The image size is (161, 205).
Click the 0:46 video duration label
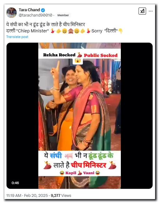(x=15, y=183)
